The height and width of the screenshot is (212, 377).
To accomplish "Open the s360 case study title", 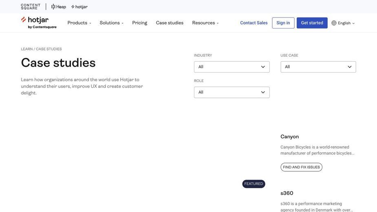I will tap(287, 193).
